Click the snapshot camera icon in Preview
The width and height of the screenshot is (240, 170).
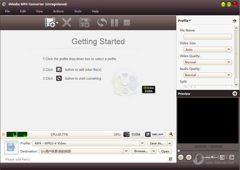232,157
